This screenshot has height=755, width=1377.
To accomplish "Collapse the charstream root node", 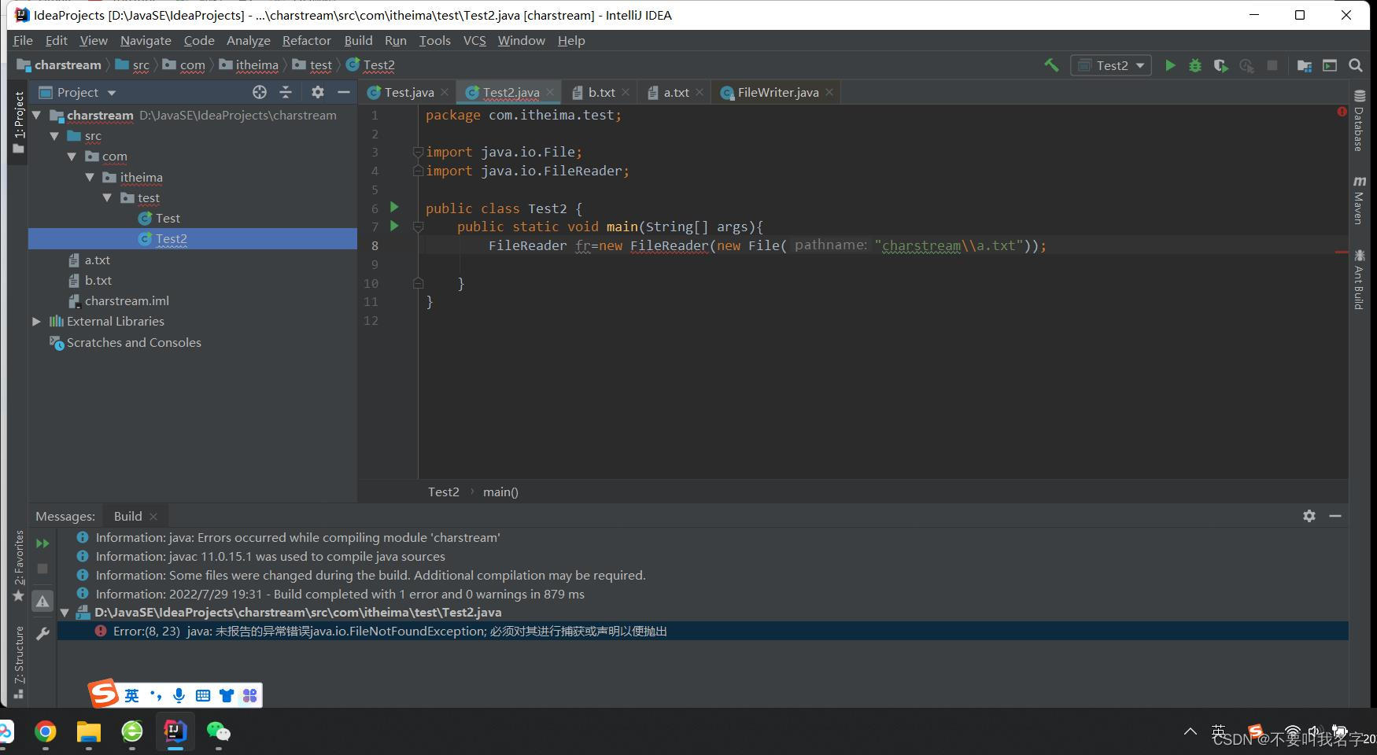I will coord(36,115).
